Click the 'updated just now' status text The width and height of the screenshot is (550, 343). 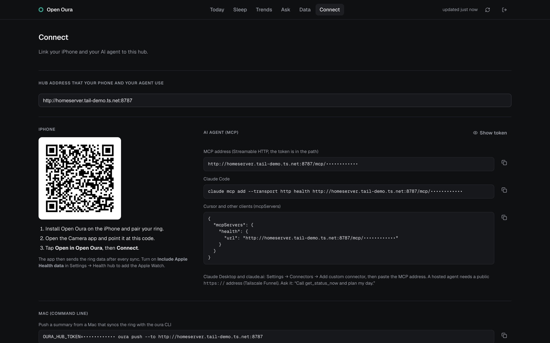click(460, 10)
